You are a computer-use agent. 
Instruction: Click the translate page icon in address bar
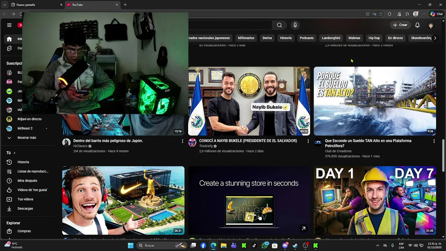(x=374, y=14)
